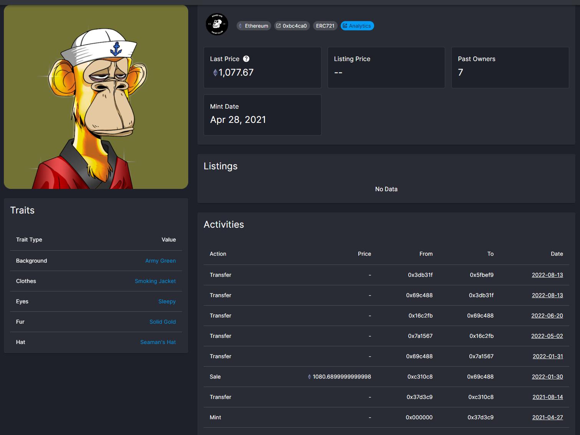Select the Army Green background trait
The height and width of the screenshot is (435, 580).
click(x=160, y=261)
